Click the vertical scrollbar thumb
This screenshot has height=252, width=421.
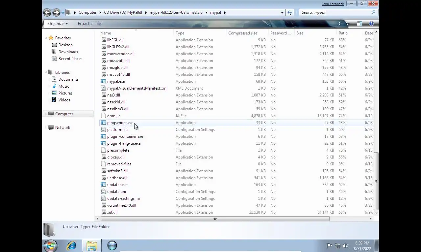click(x=376, y=180)
